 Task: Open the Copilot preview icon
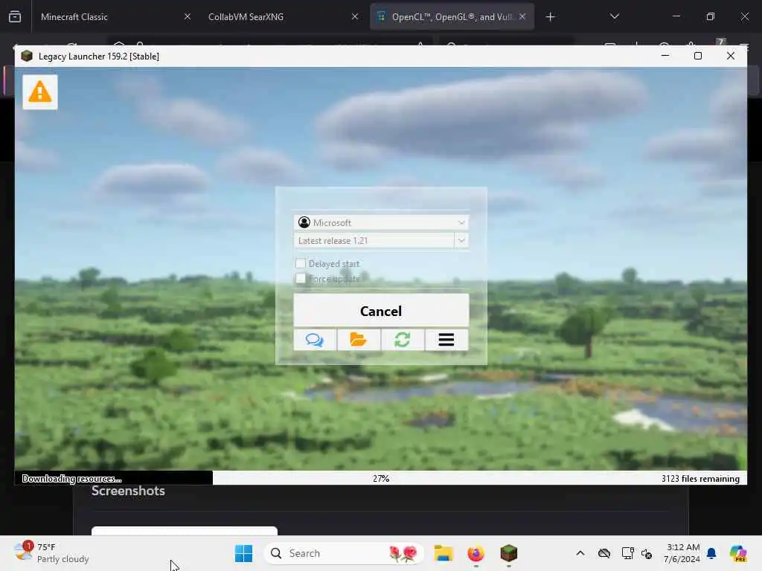tap(738, 553)
